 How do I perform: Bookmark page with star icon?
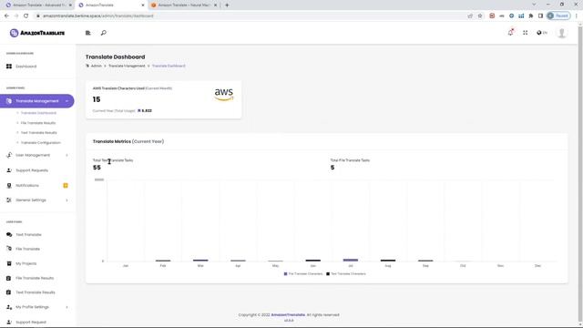click(x=480, y=16)
